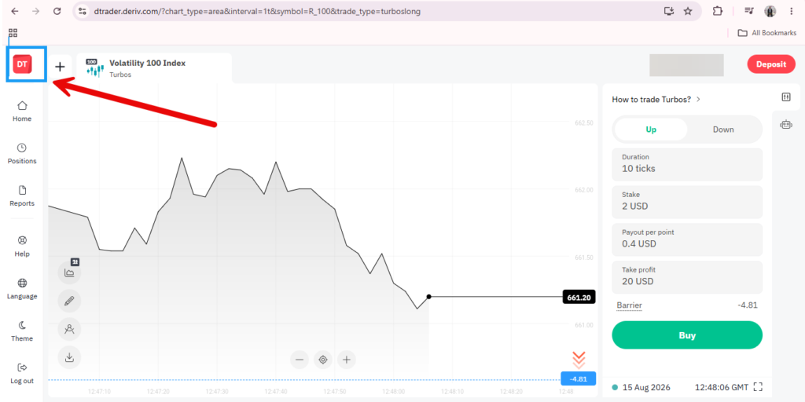805x402 pixels.
Task: Log out from the sidebar
Action: (22, 374)
